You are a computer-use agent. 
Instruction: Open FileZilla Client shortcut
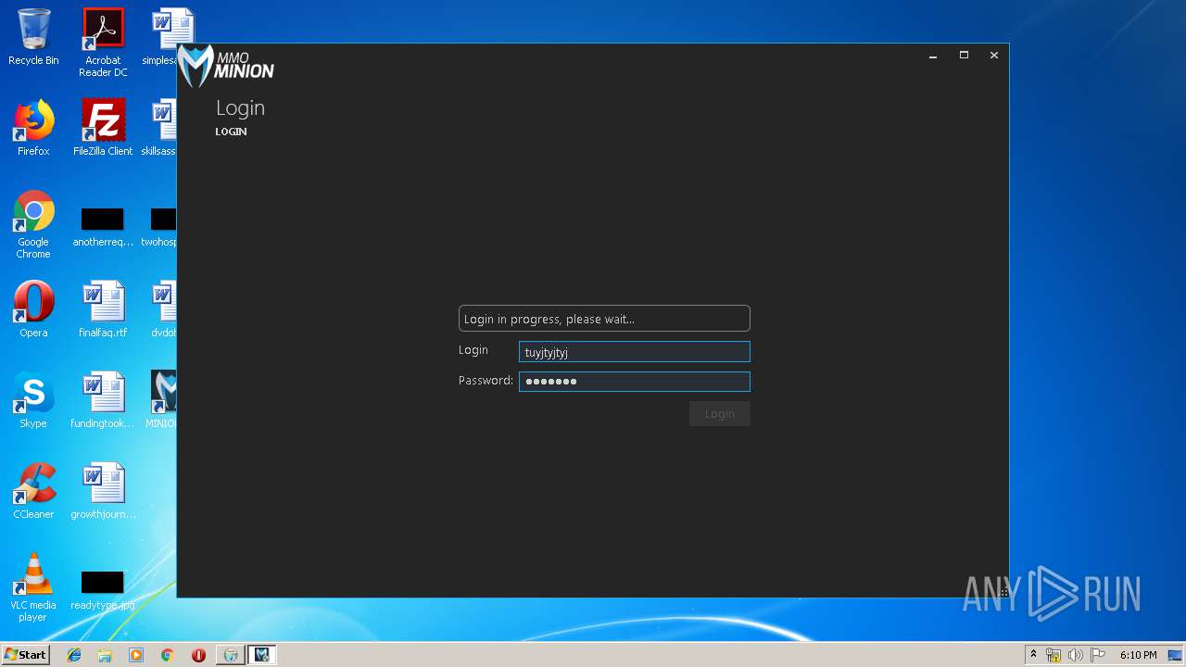[x=103, y=128]
